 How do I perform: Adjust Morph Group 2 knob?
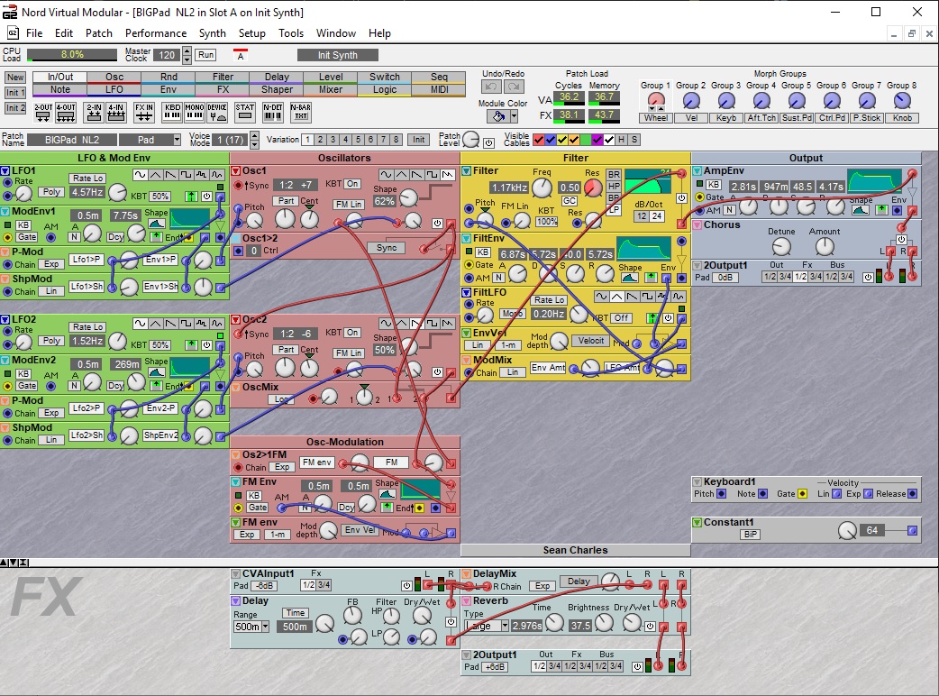691,101
